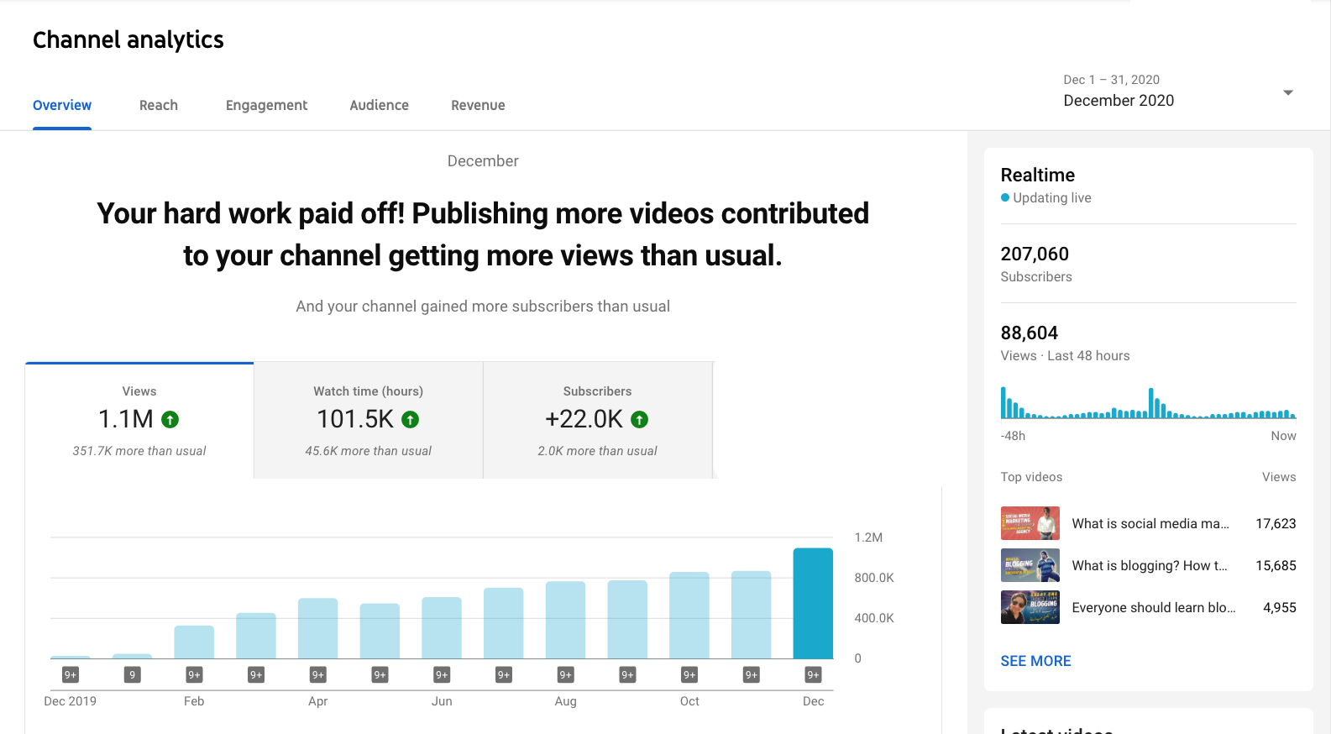Select the Watch time (hours) metric card
The image size is (1331, 734).
click(368, 420)
